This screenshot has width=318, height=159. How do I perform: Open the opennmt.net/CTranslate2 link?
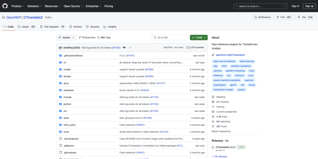coord(230,55)
